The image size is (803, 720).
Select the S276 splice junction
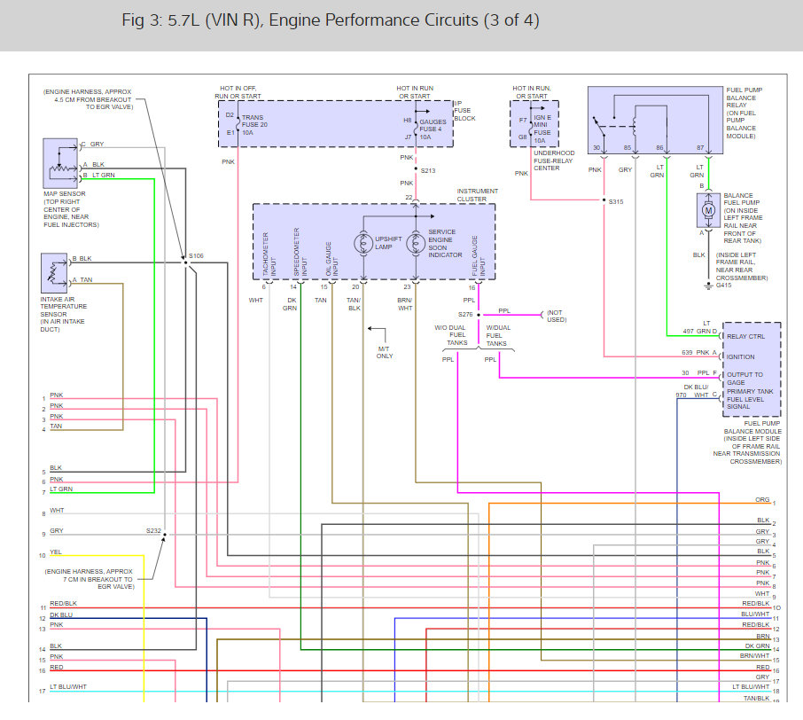tap(479, 314)
